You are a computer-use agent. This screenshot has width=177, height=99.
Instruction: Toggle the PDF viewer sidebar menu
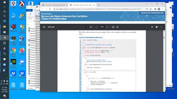click(44, 27)
